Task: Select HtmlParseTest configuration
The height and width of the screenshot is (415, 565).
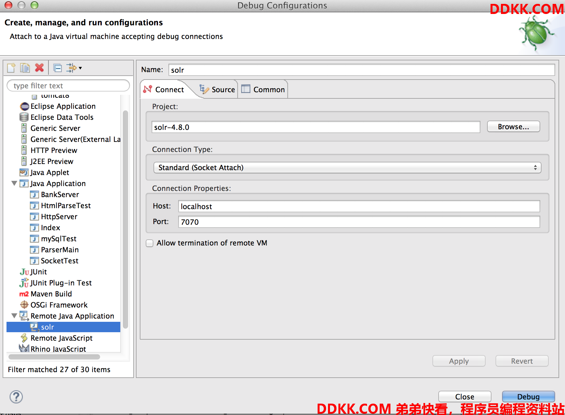Action: coord(66,206)
